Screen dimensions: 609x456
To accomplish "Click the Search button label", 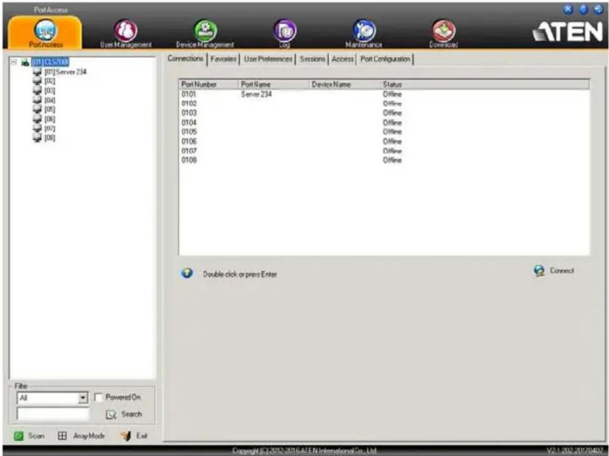I will click(132, 414).
